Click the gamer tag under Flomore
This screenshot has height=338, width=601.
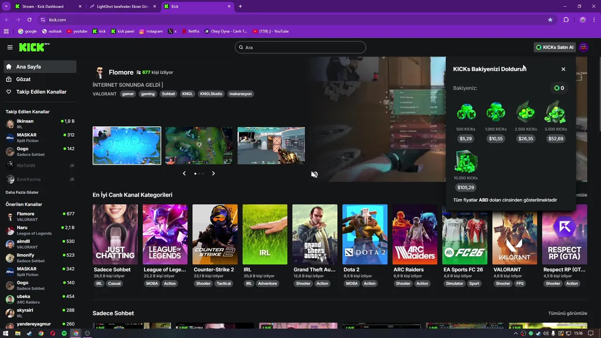tap(128, 94)
